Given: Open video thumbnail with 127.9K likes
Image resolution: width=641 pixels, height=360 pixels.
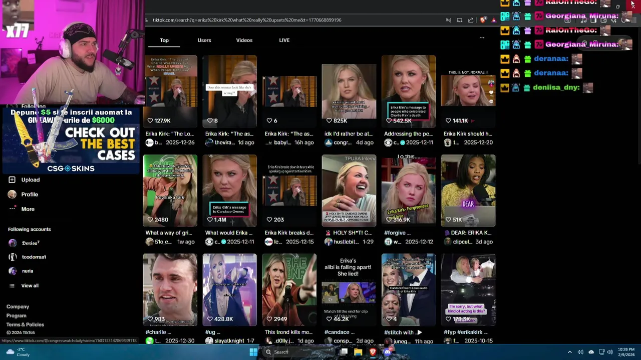Looking at the screenshot, I should pos(170,91).
